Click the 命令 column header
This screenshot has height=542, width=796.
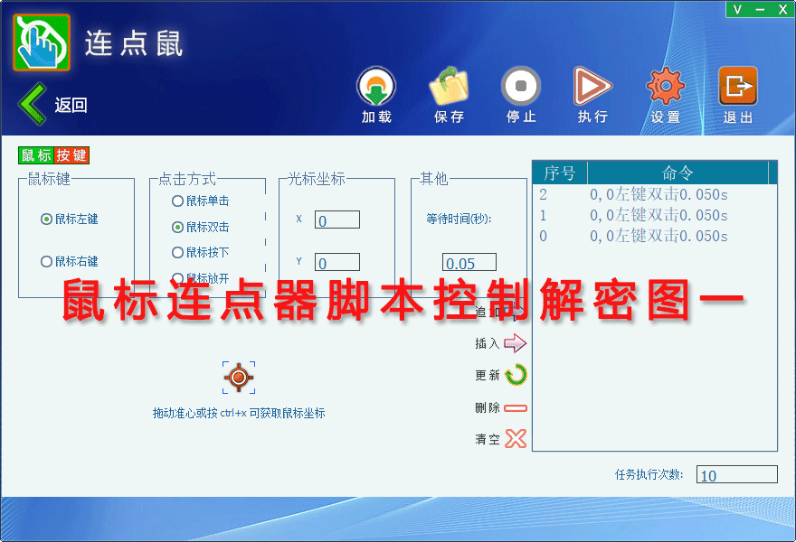tap(678, 173)
